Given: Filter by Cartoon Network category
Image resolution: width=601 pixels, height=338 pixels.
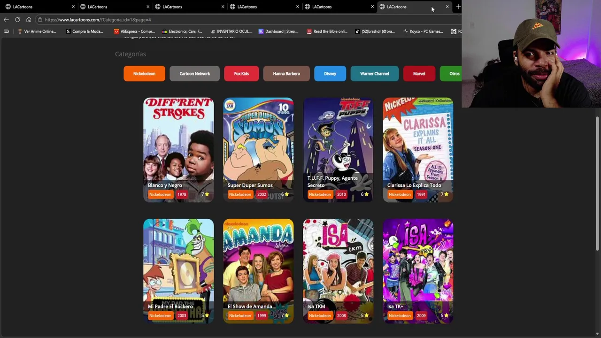Looking at the screenshot, I should 194,74.
